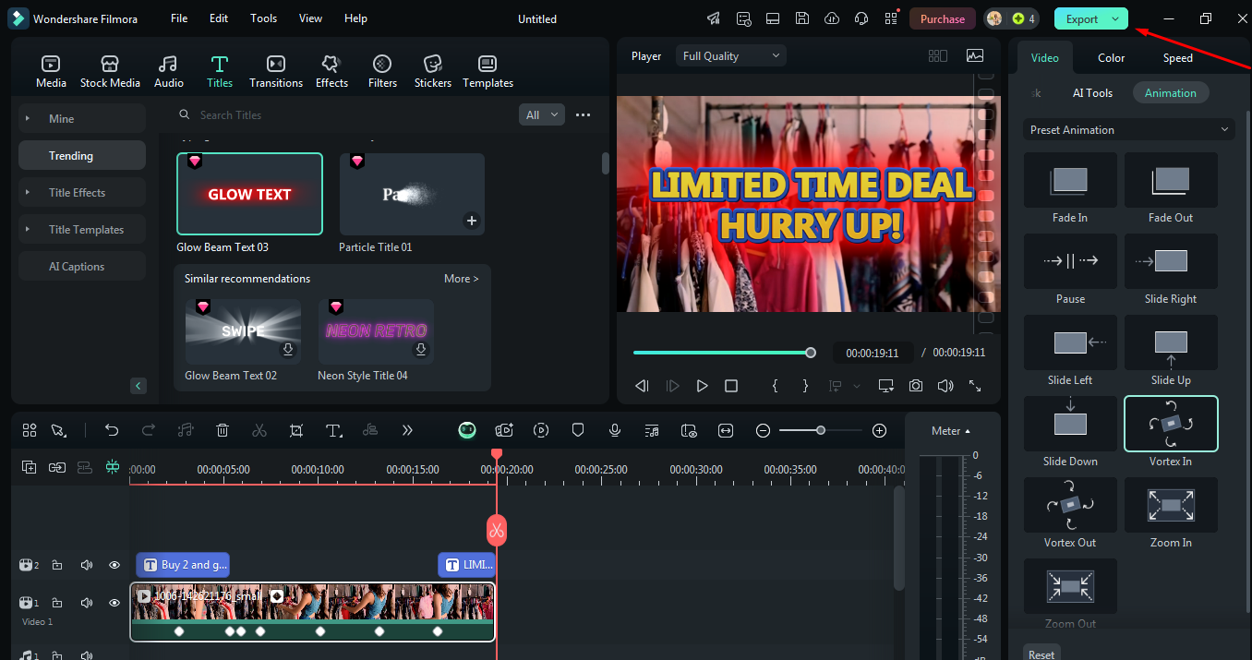Click the Purchase button
This screenshot has height=660, width=1252.
943,18
